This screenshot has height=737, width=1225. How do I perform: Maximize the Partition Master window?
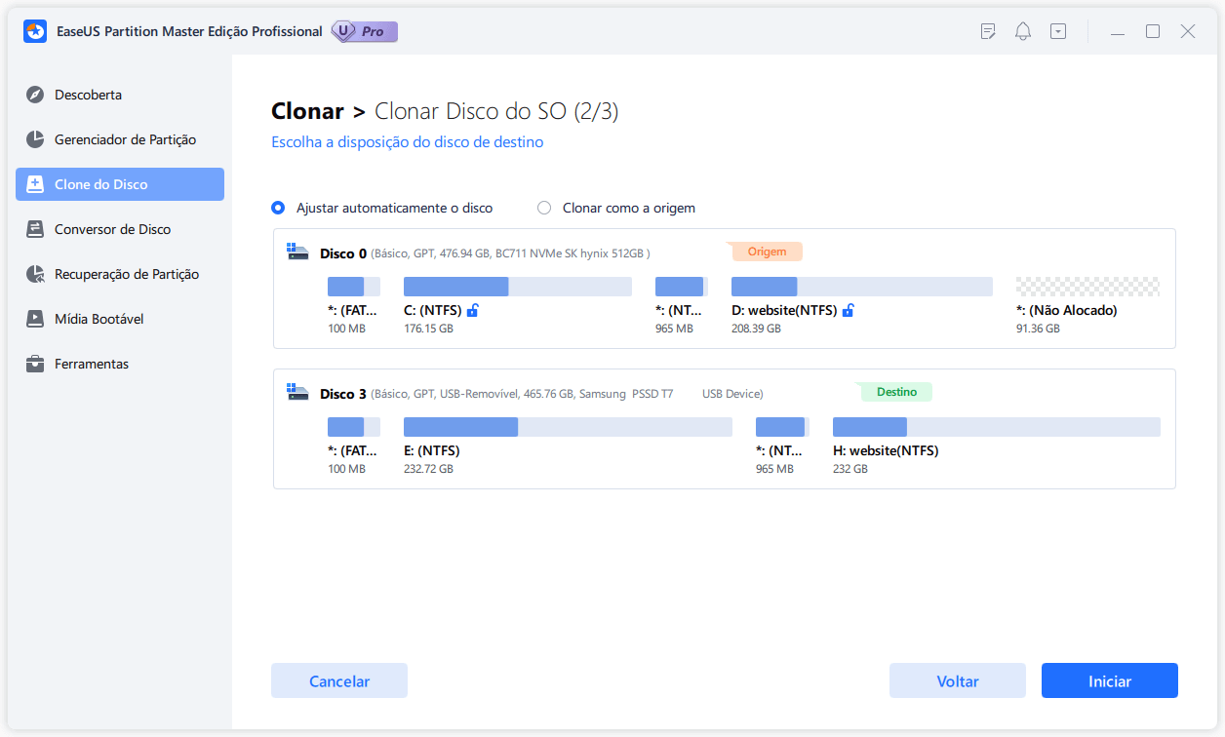coord(1153,31)
